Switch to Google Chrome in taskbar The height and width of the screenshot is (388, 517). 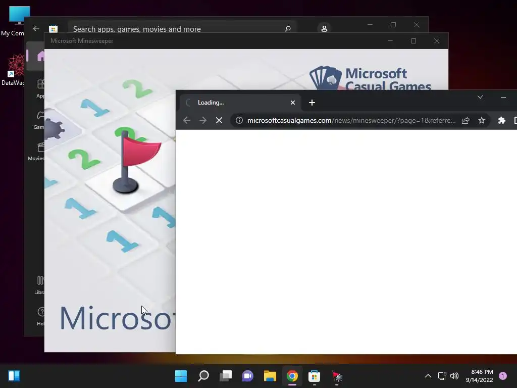[x=292, y=376]
